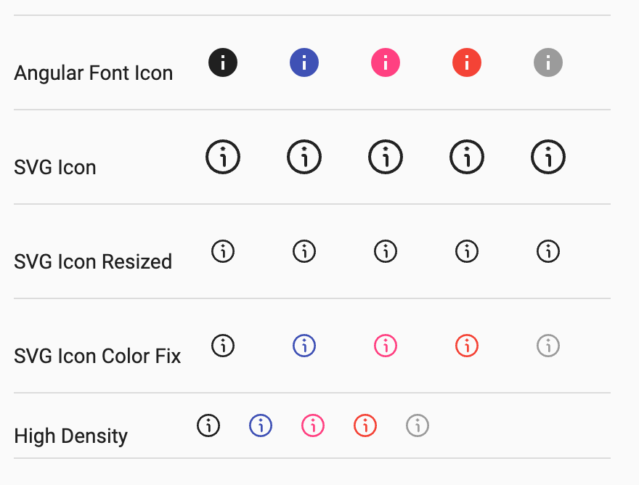Click the gray disabled Angular Font info icon
The height and width of the screenshot is (485, 639).
(x=548, y=62)
